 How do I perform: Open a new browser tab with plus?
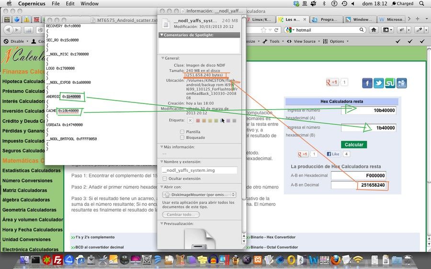(x=418, y=19)
